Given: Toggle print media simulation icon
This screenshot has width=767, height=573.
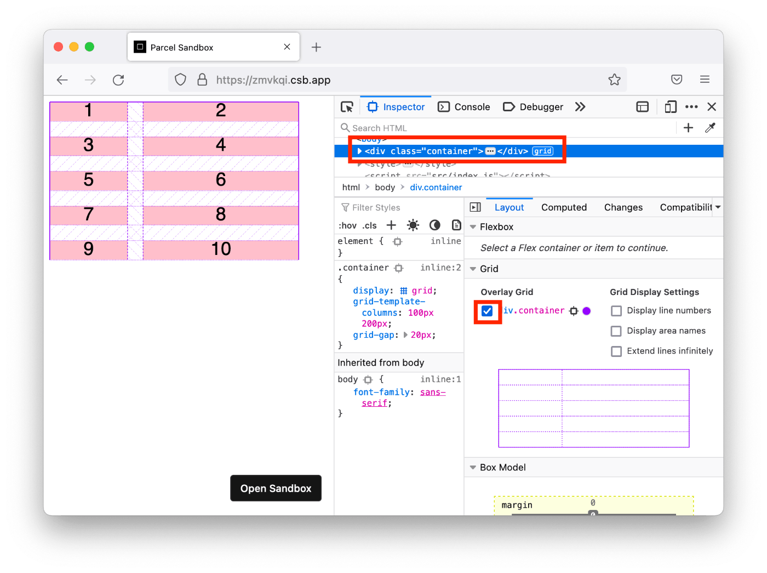Looking at the screenshot, I should (456, 225).
